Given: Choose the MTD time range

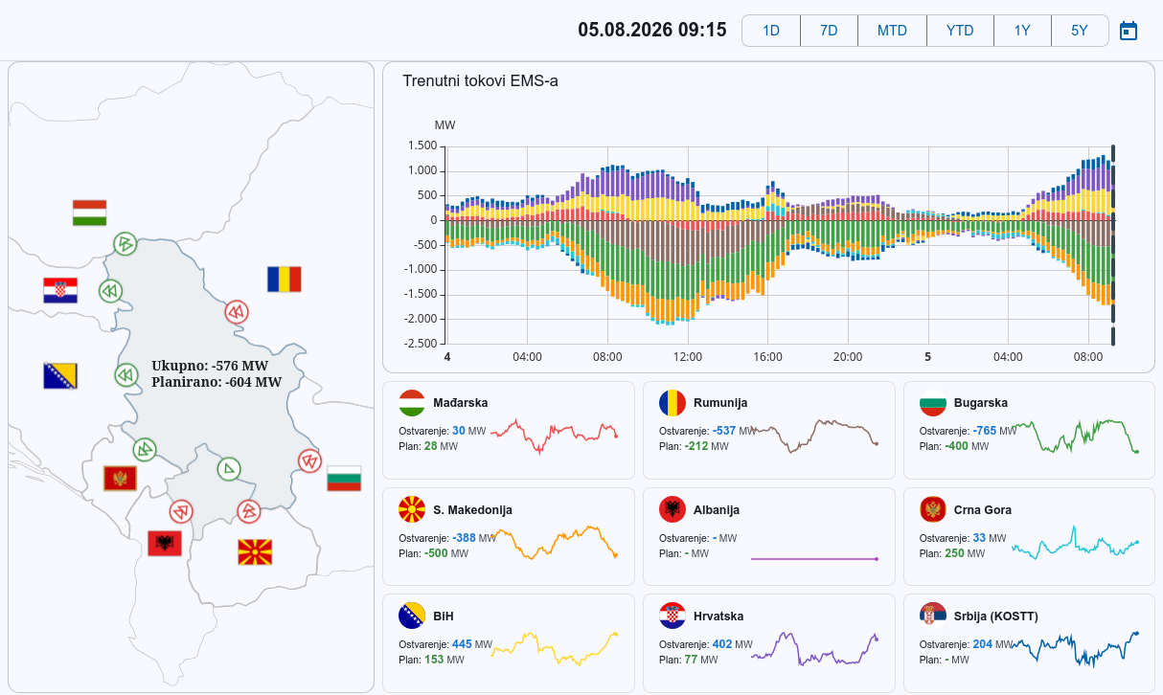Looking at the screenshot, I should tap(892, 31).
